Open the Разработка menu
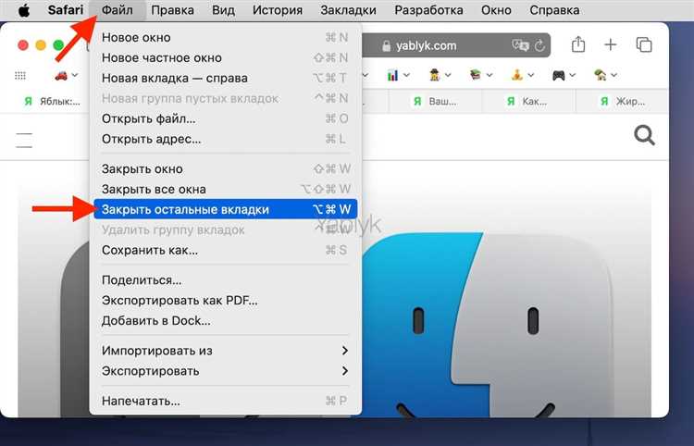This screenshot has width=694, height=446. (x=428, y=10)
